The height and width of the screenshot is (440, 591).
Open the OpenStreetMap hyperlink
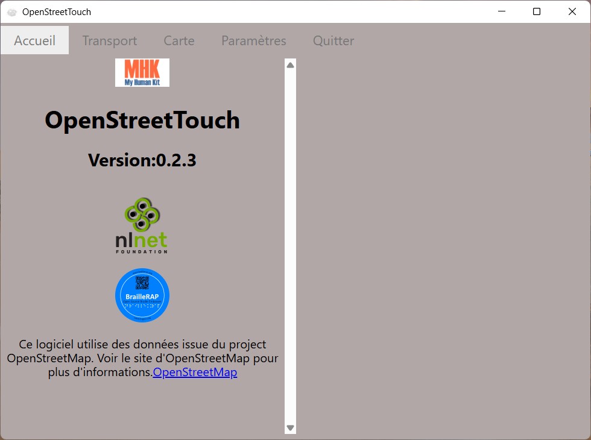click(x=195, y=372)
